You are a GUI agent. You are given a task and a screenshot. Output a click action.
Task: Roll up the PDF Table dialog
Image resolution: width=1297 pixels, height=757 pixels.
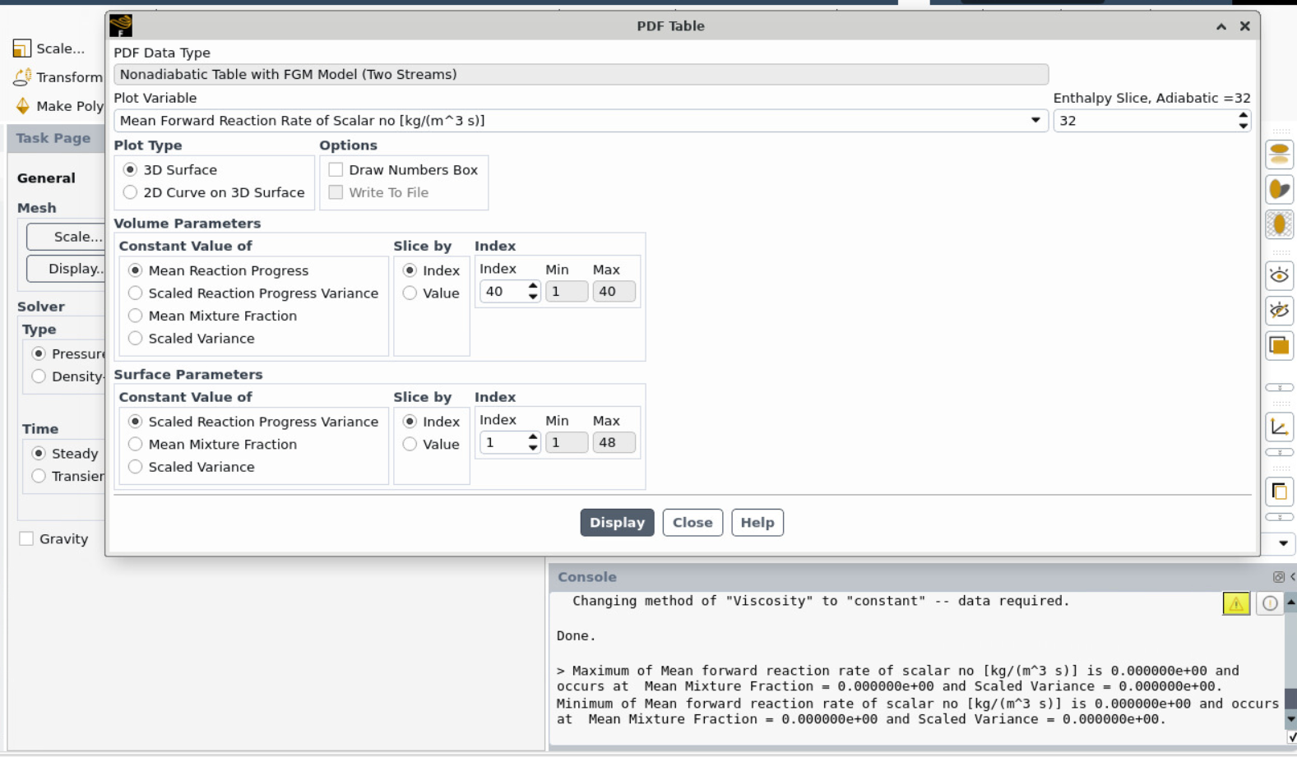click(1221, 26)
